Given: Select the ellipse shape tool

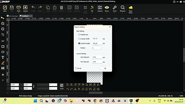Looking at the screenshot, I should pyautogui.click(x=3, y=52).
